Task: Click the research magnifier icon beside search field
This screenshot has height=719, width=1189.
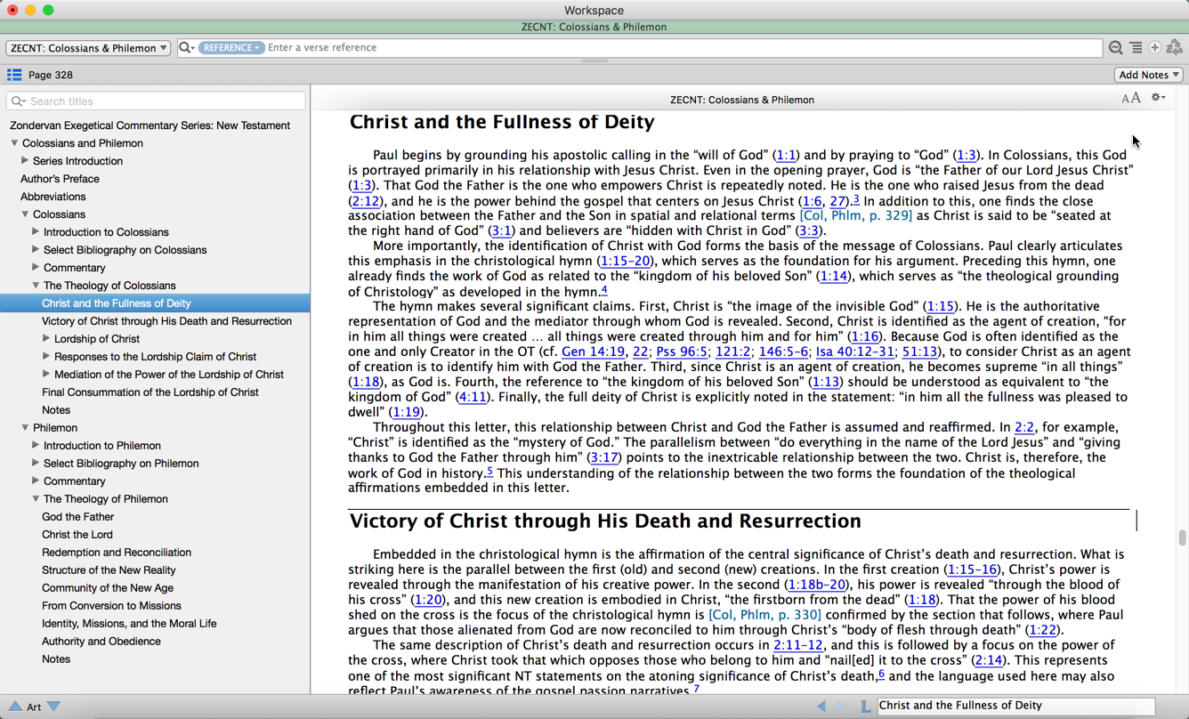Action: 1115,48
